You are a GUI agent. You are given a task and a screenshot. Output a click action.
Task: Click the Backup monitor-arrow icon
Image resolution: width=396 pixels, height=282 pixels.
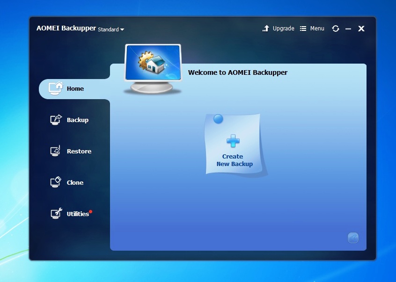click(x=56, y=120)
